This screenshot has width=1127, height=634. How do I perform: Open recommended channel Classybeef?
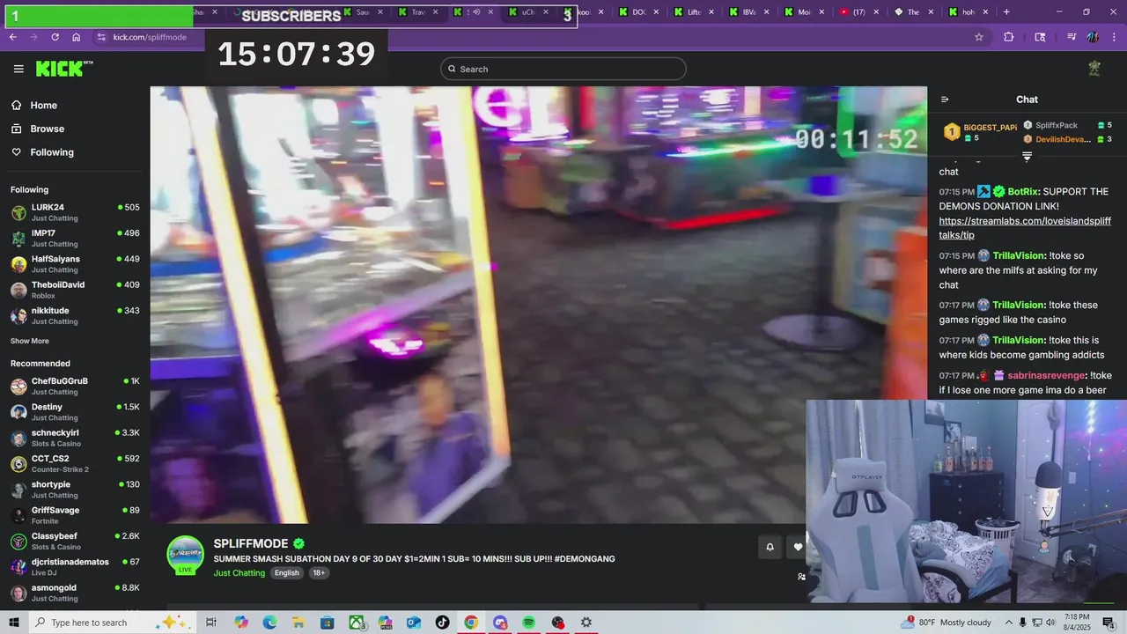point(75,541)
